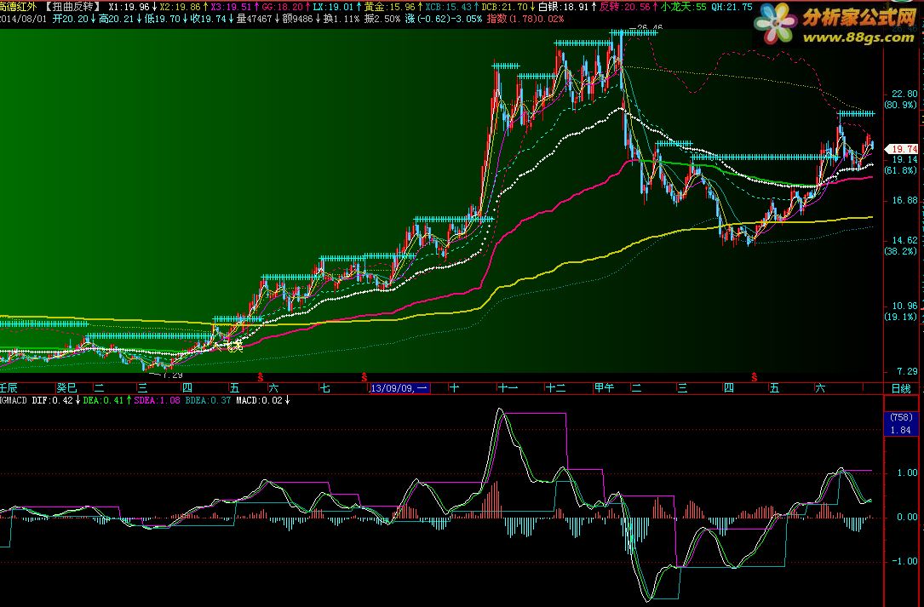Click the QH:21.75 value in header
Viewport: 924px width, 607px height.
pyautogui.click(x=732, y=7)
